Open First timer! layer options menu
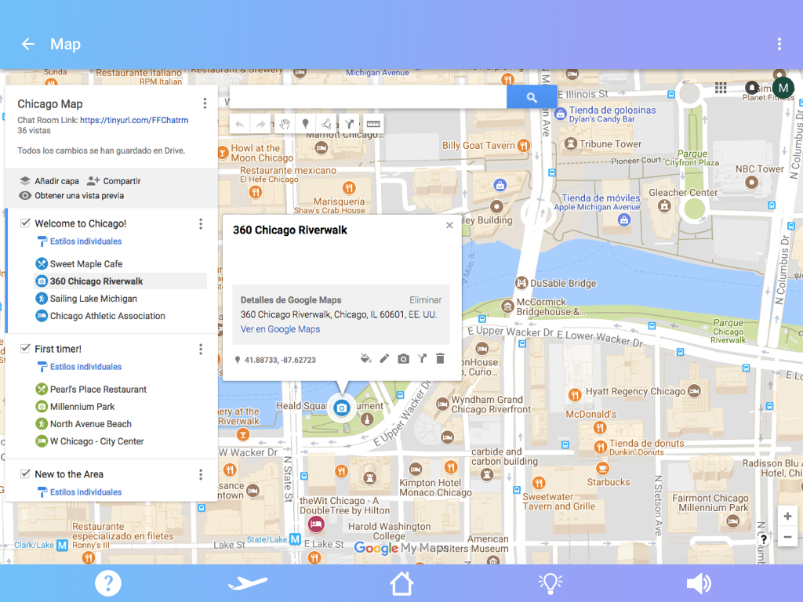The width and height of the screenshot is (803, 602). tap(201, 349)
